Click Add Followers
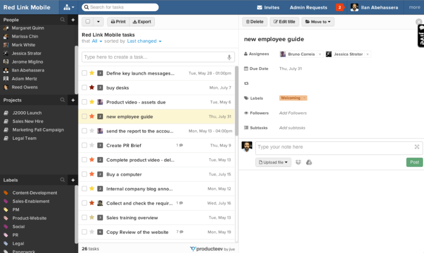This screenshot has height=253, width=424. 293,113
